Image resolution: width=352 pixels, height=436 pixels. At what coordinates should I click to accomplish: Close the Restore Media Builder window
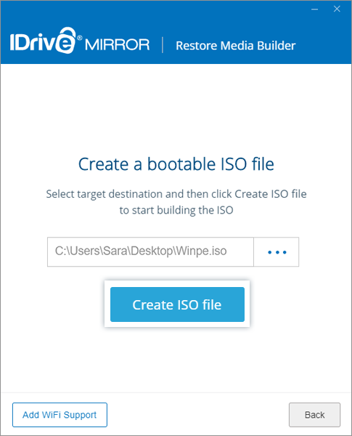click(337, 9)
